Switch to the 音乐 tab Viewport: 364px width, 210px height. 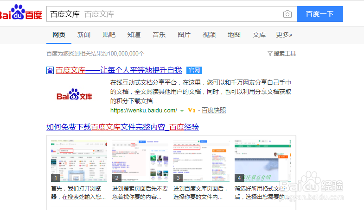click(159, 35)
